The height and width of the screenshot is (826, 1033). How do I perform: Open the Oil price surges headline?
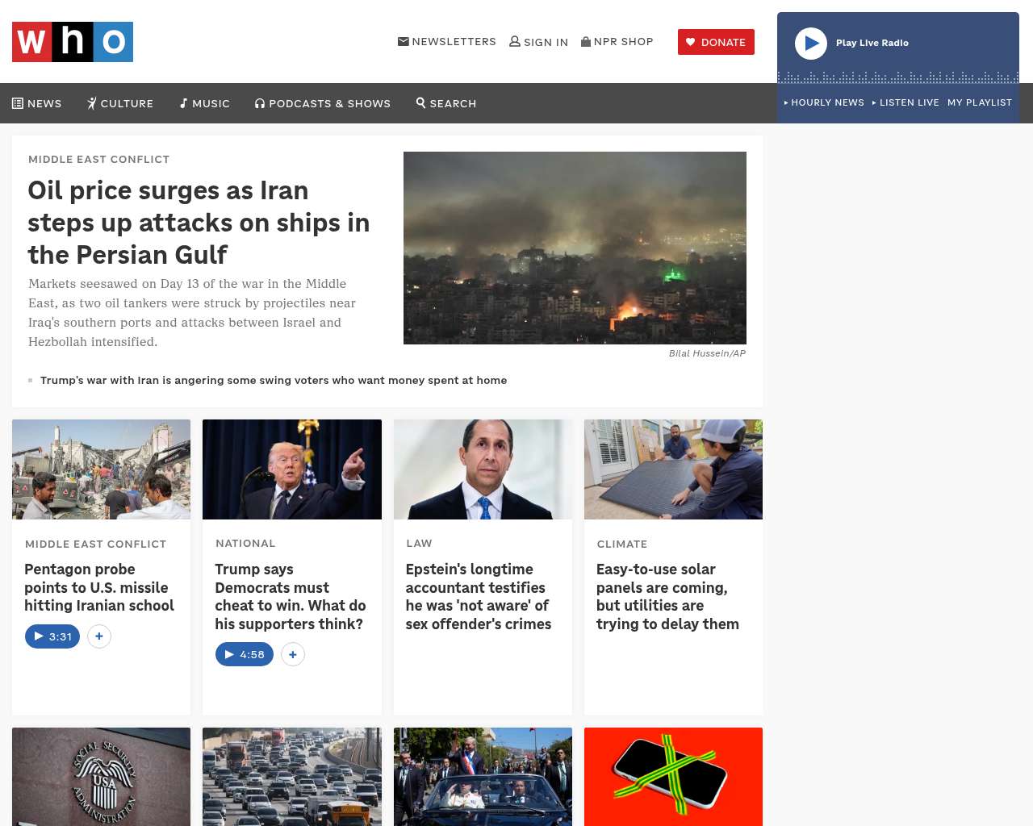[x=199, y=223]
